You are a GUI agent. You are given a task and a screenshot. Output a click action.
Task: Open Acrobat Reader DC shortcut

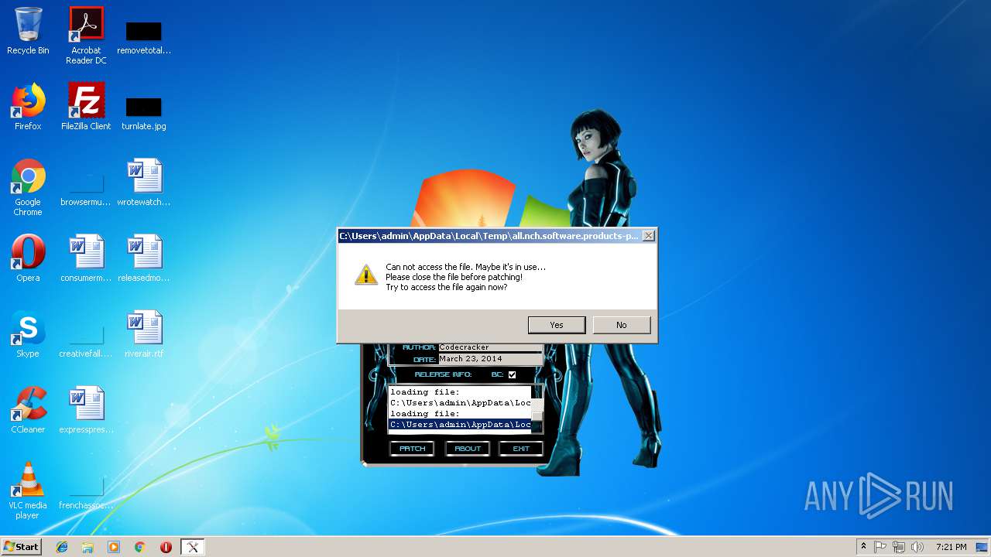pyautogui.click(x=86, y=36)
